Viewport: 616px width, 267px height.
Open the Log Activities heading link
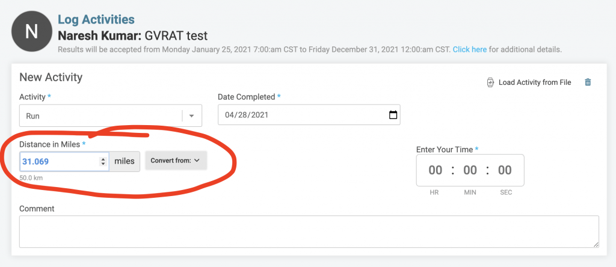(x=96, y=19)
